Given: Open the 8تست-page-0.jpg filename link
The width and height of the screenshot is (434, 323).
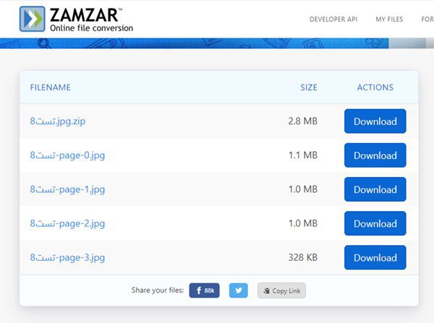Looking at the screenshot, I should (x=67, y=155).
